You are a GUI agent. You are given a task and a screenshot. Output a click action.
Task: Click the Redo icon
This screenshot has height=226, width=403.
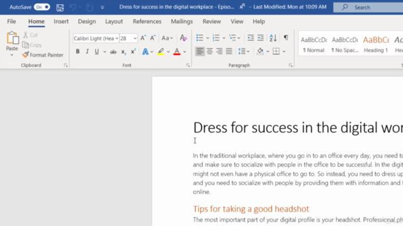[89, 8]
